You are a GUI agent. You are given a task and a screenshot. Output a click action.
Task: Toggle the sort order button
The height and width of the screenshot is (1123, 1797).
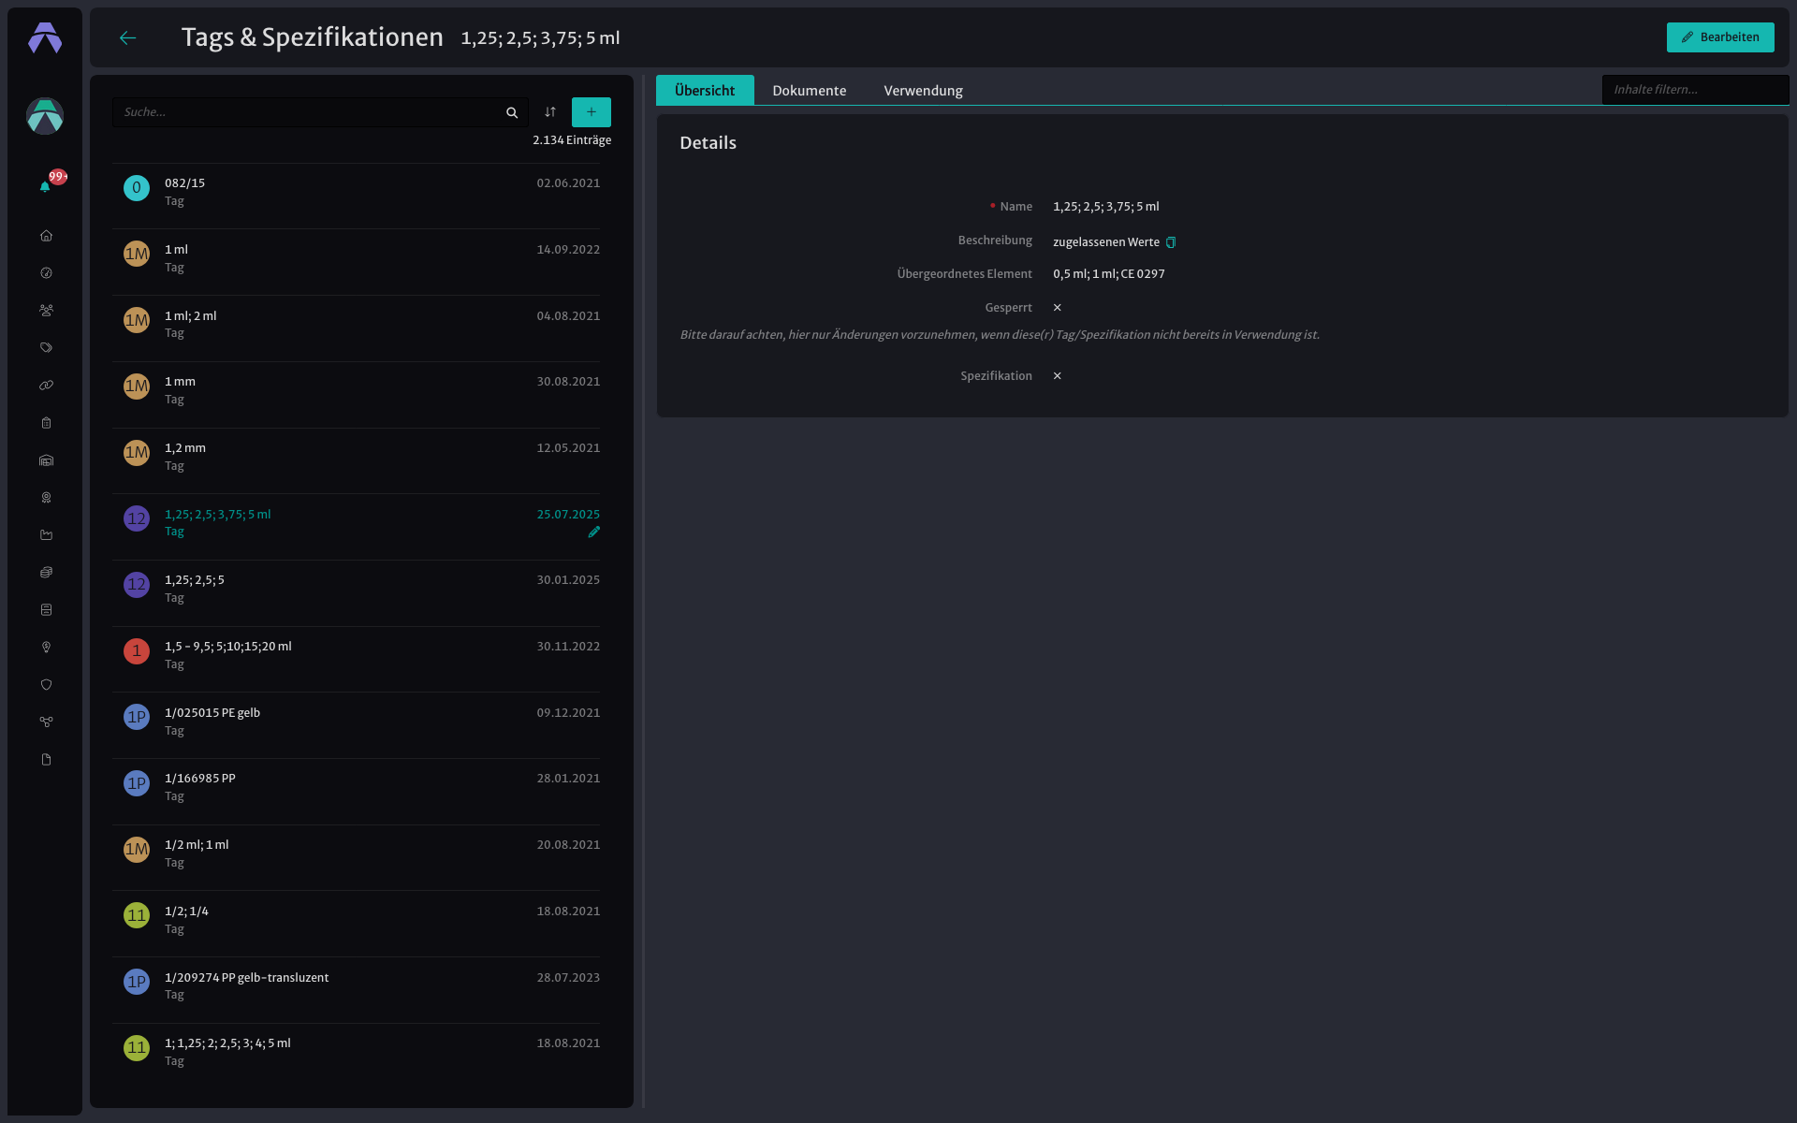click(550, 112)
